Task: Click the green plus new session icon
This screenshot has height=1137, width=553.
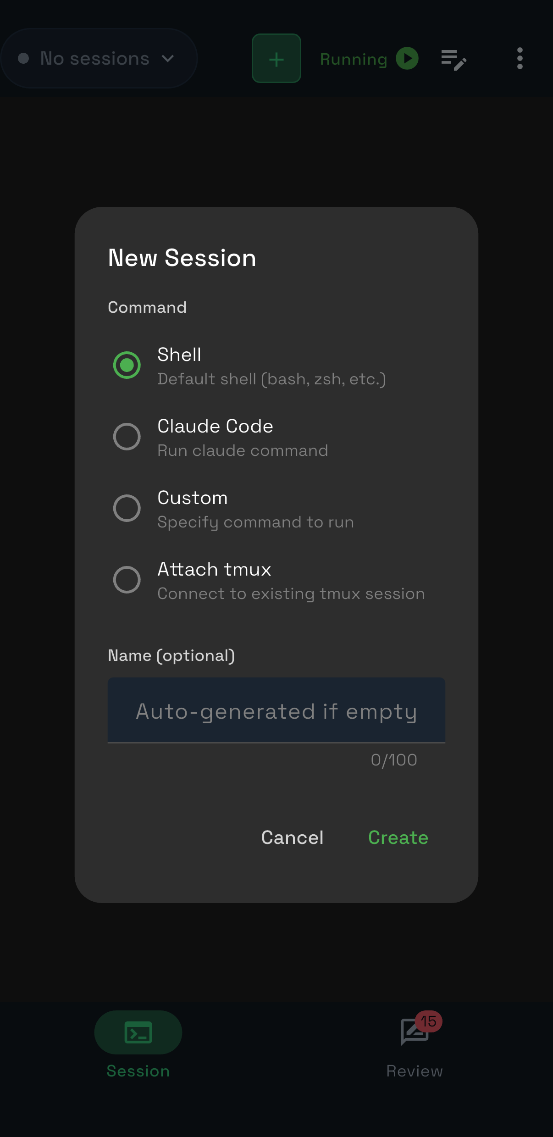Action: [276, 59]
